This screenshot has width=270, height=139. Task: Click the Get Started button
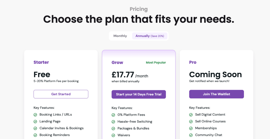61,94
